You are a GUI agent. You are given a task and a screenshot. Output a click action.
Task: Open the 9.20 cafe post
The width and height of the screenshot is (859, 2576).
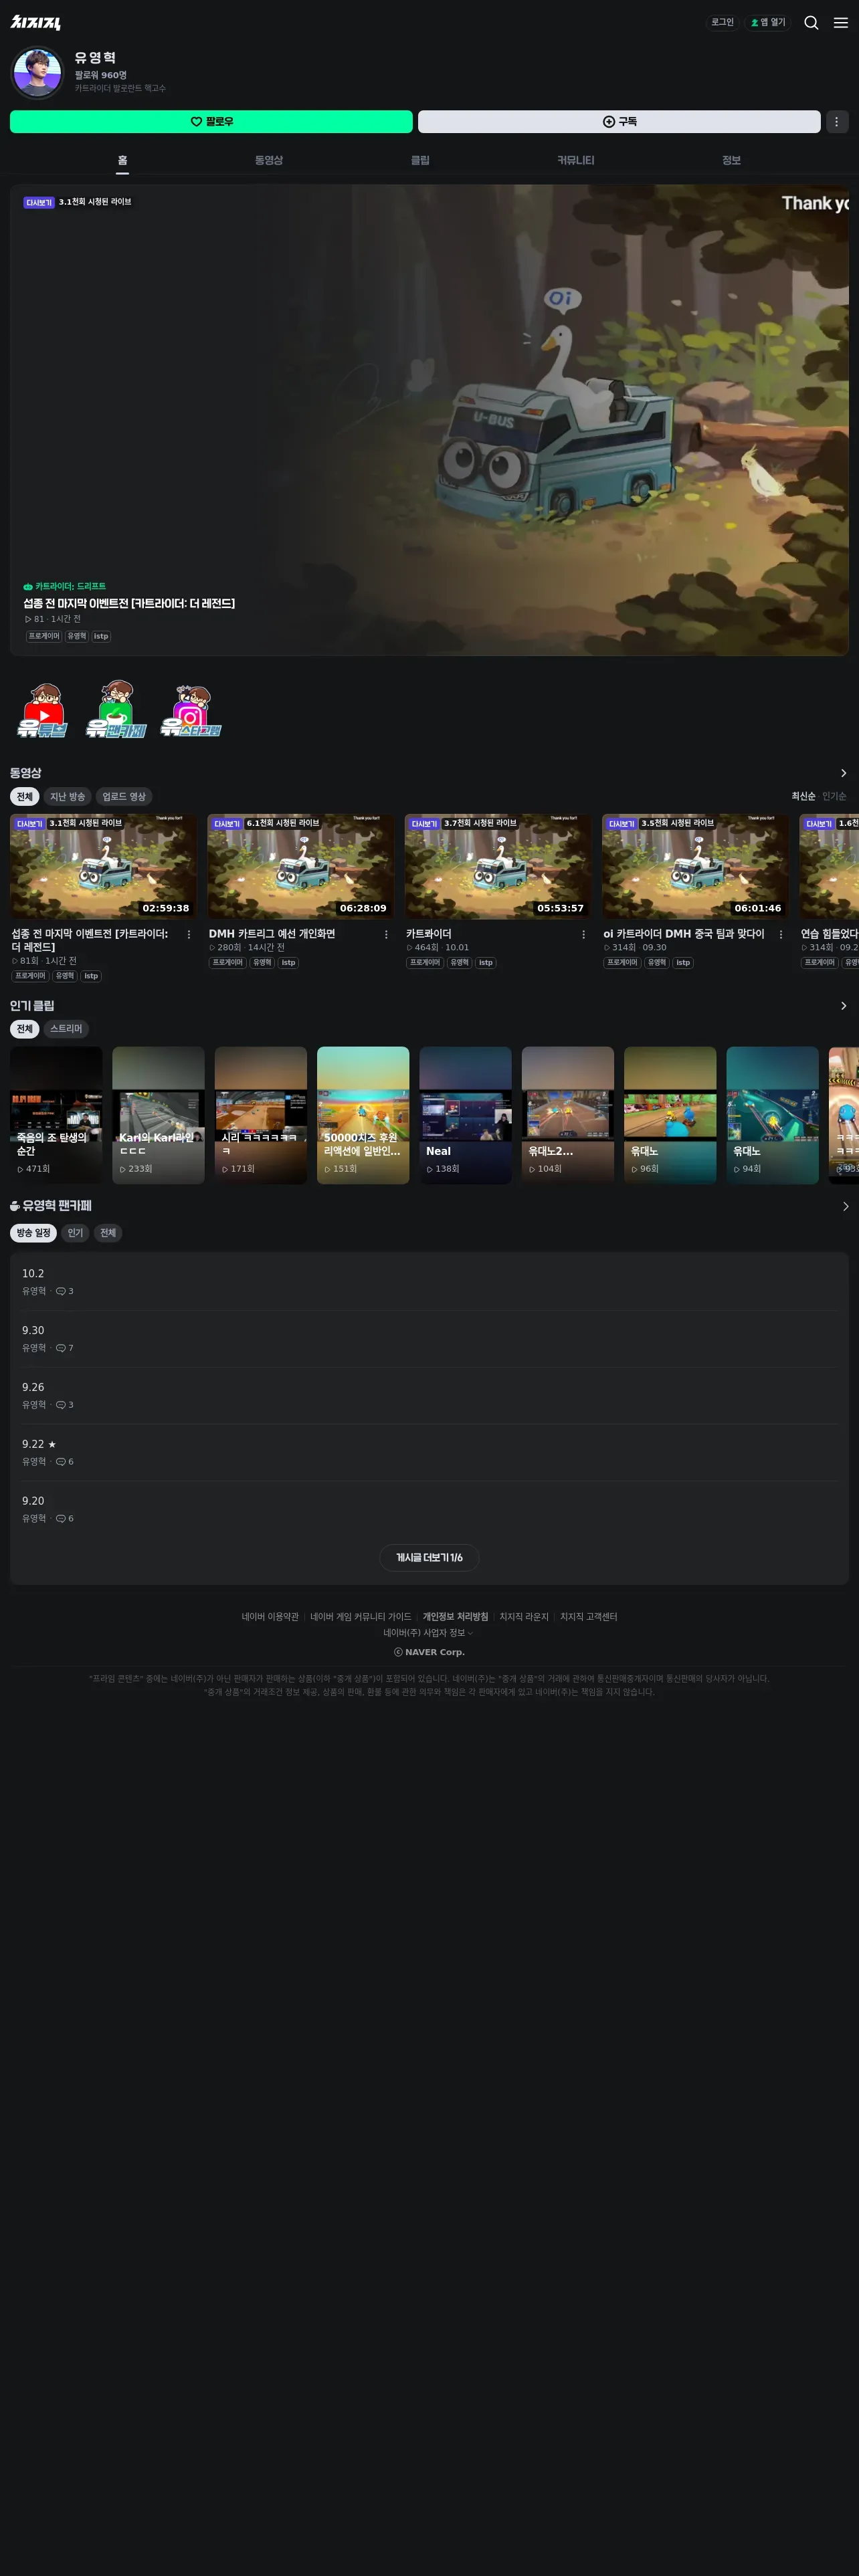(429, 1510)
